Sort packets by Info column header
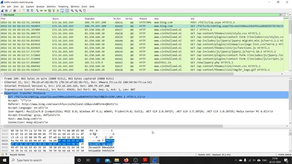292x164 pixels. coord(193,19)
